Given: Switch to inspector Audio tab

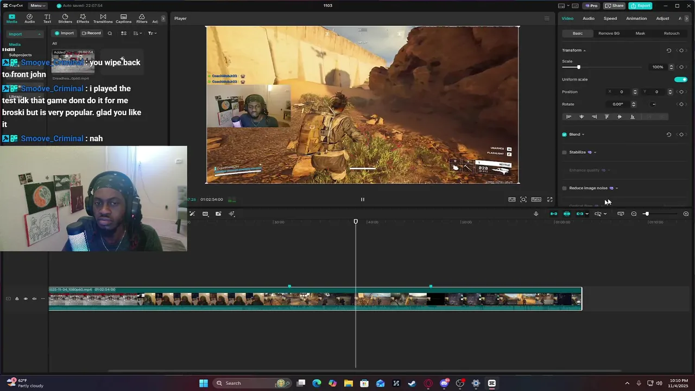Looking at the screenshot, I should pos(589,18).
